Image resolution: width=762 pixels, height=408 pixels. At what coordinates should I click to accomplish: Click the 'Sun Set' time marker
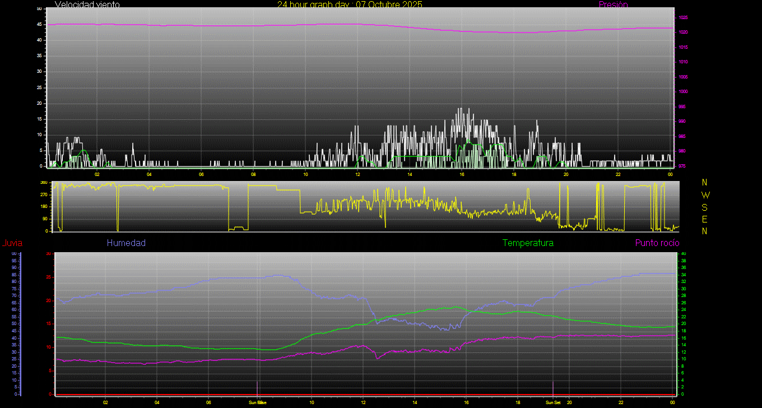coord(553,402)
